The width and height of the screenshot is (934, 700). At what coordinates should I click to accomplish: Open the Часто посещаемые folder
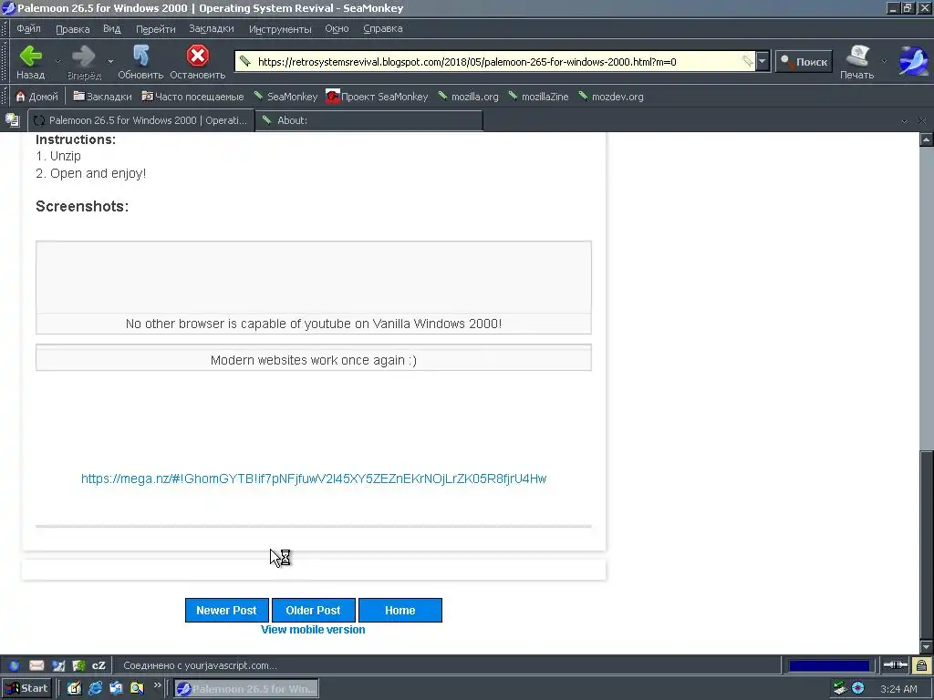(x=192, y=97)
